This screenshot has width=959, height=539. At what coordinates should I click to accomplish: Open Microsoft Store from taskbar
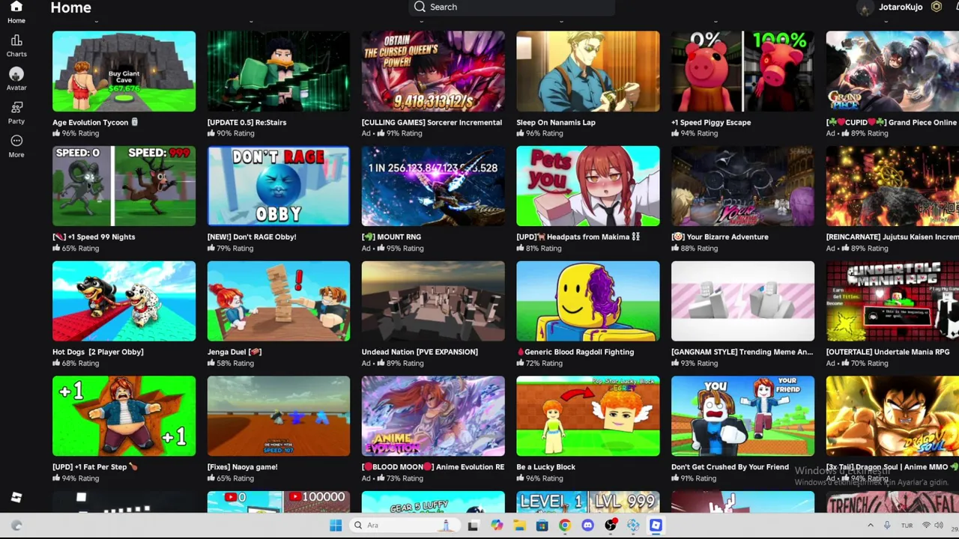tap(542, 526)
